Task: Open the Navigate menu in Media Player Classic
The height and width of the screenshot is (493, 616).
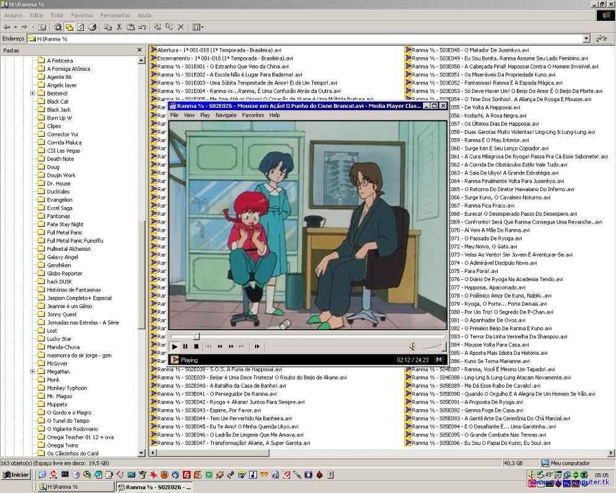Action: tap(226, 115)
